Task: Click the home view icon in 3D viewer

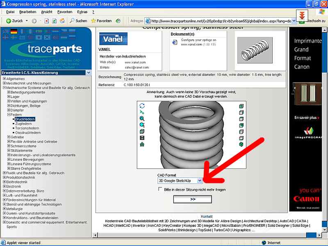Action: pos(142,144)
